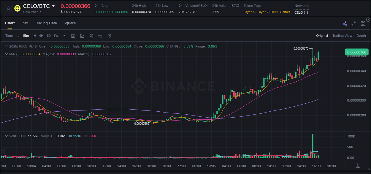
Task: Open the Trading Data tab
Action: [46, 23]
